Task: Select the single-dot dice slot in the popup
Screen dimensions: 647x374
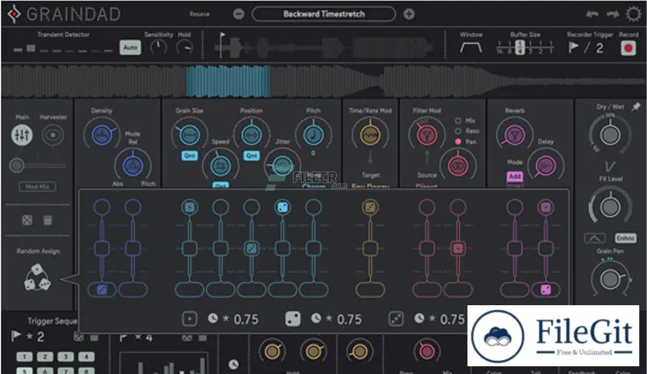Action: pos(190,319)
